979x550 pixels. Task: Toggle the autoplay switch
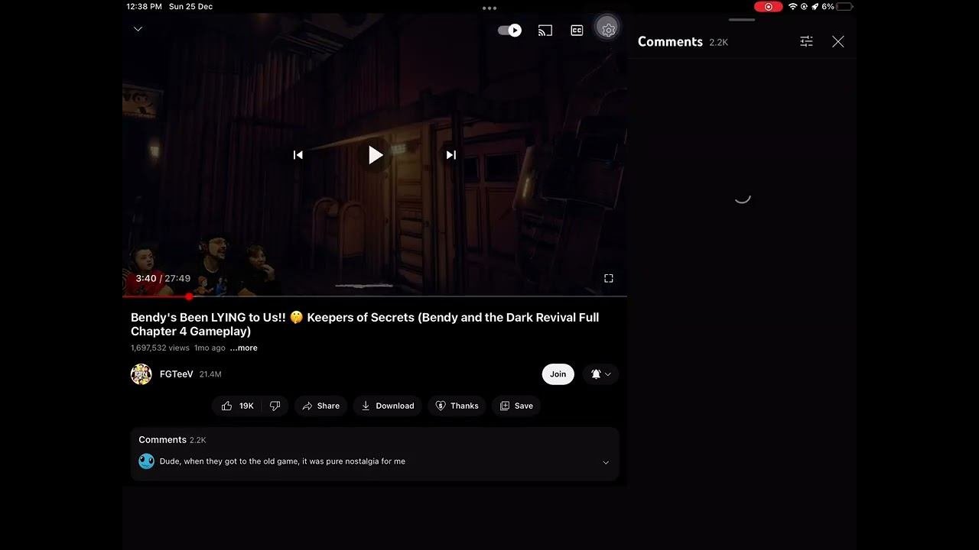click(x=509, y=31)
